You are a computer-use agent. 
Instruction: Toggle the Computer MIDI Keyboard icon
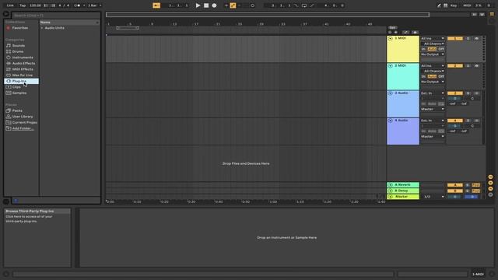[446, 5]
